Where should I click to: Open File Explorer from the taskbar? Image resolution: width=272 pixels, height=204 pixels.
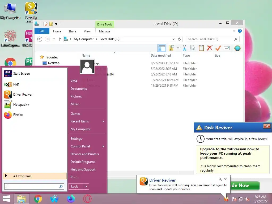[x=21, y=199]
